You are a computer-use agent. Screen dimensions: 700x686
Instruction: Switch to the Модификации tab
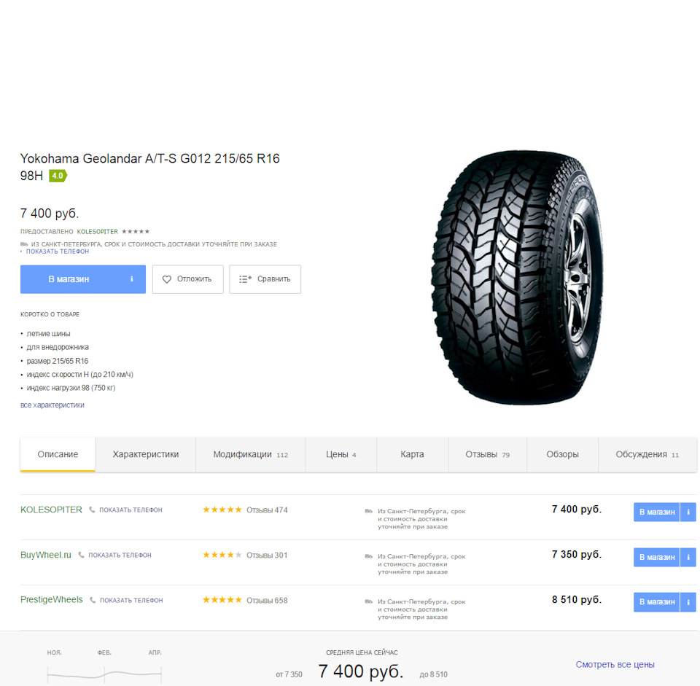tap(250, 454)
